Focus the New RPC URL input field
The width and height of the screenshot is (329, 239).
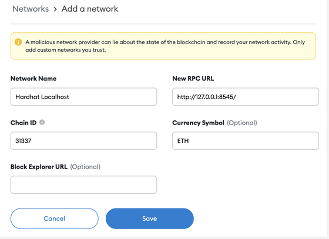246,97
